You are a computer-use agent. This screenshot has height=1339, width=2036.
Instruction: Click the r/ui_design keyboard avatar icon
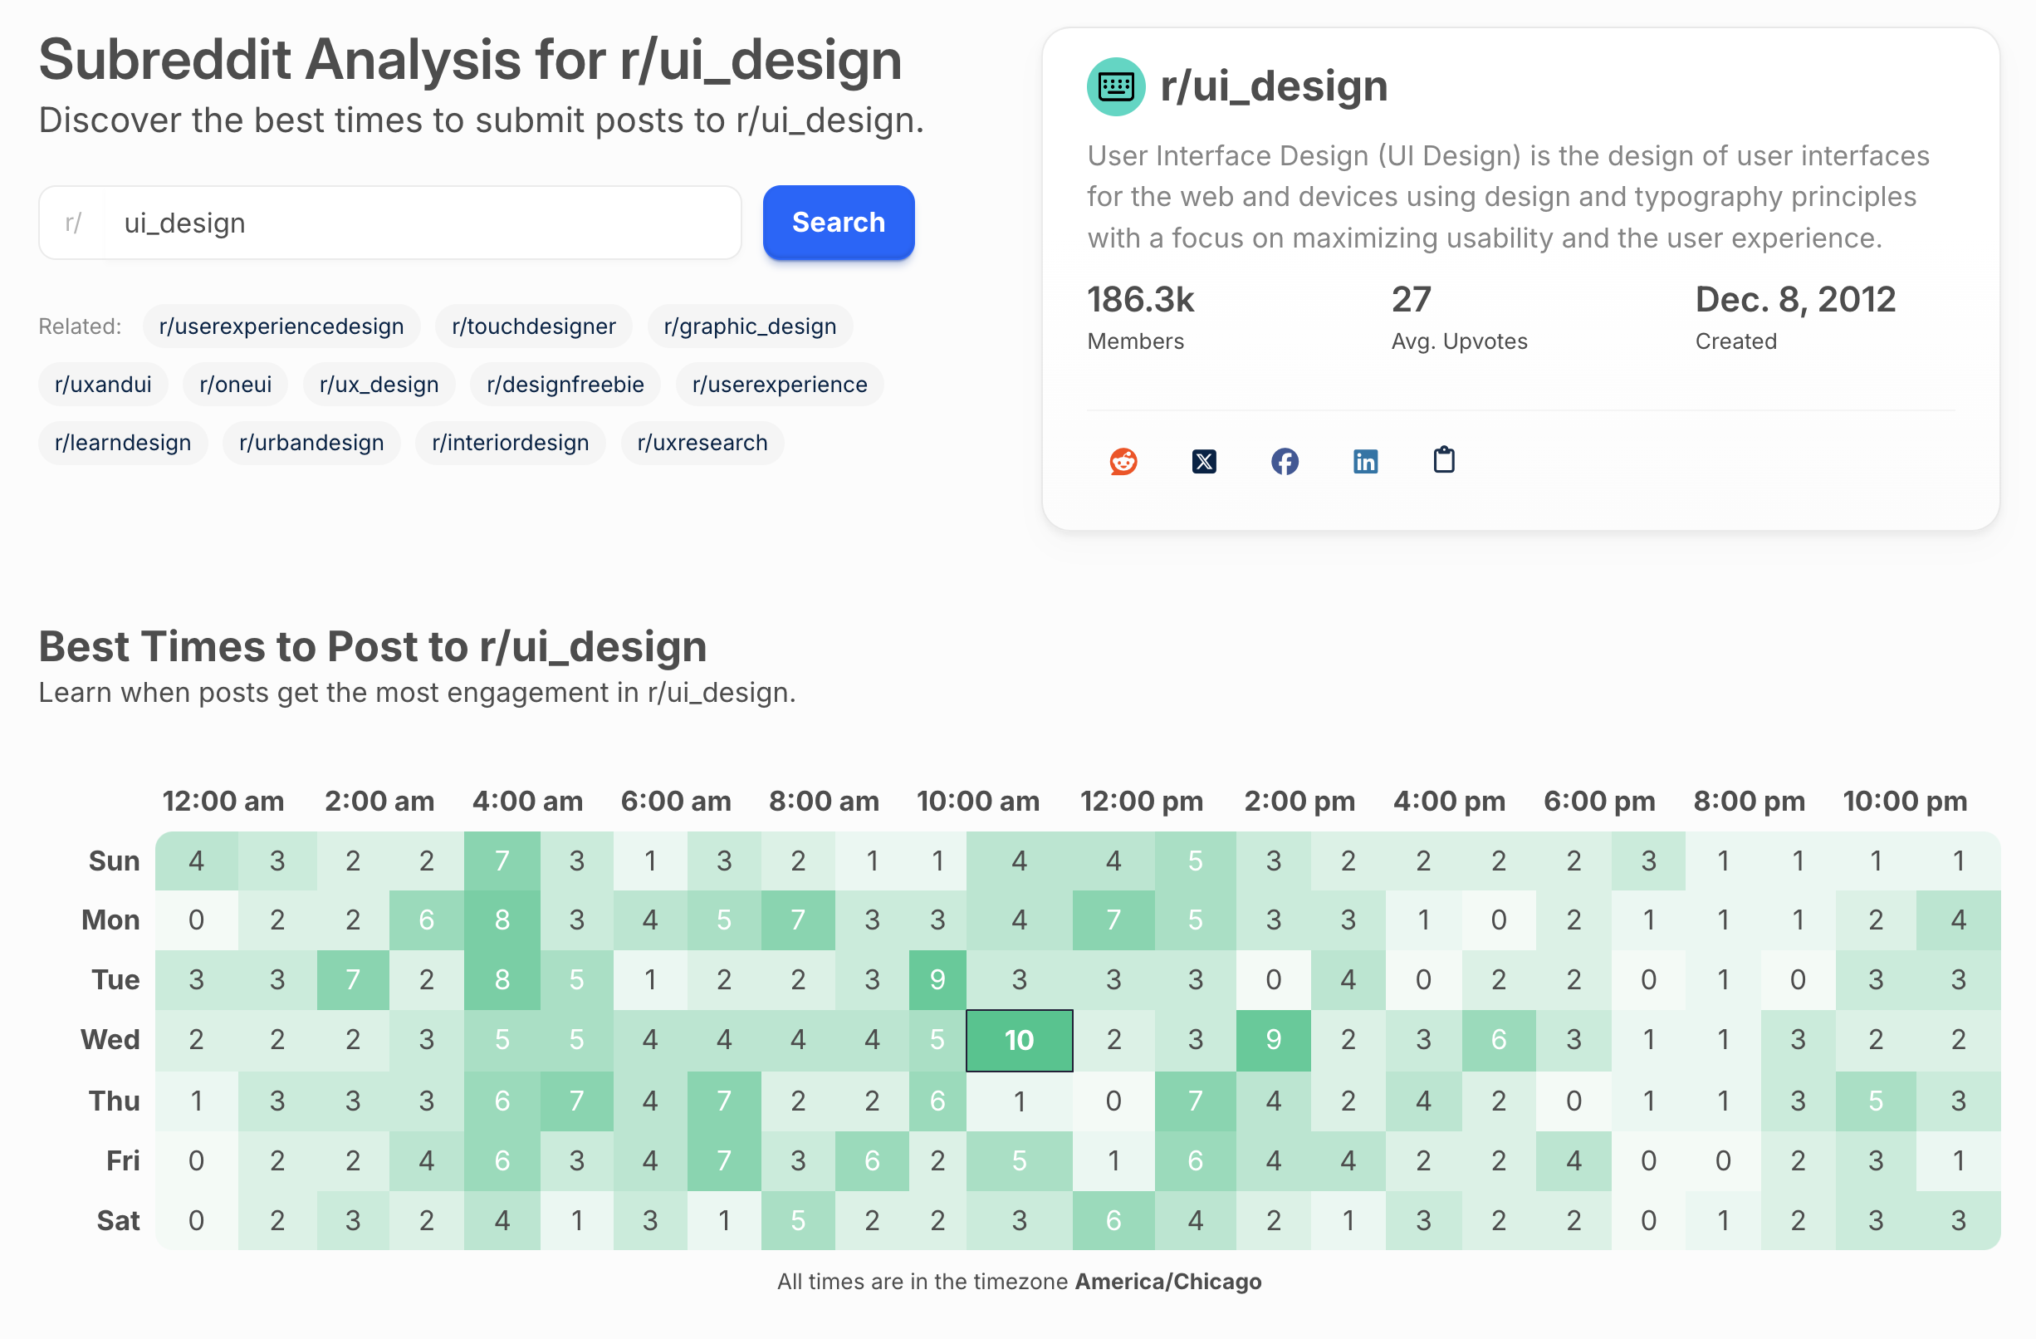(1115, 86)
